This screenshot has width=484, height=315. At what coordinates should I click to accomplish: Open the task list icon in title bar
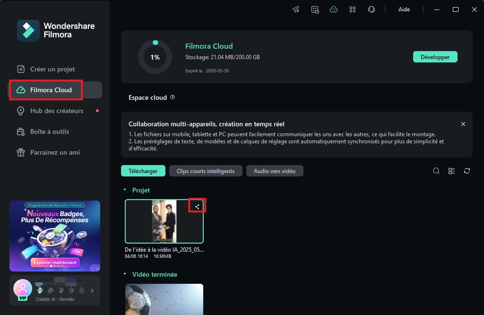click(x=315, y=9)
